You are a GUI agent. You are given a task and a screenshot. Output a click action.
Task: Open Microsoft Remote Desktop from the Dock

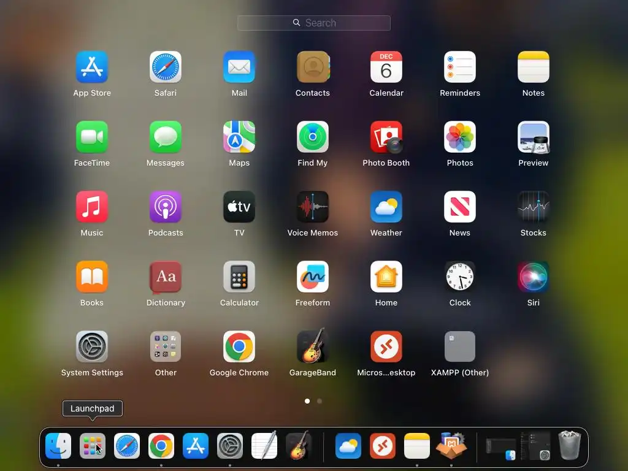(x=383, y=446)
